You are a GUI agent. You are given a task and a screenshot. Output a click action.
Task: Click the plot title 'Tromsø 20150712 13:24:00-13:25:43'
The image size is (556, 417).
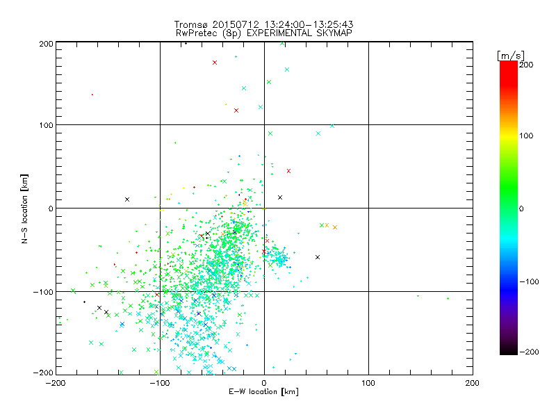pyautogui.click(x=263, y=24)
